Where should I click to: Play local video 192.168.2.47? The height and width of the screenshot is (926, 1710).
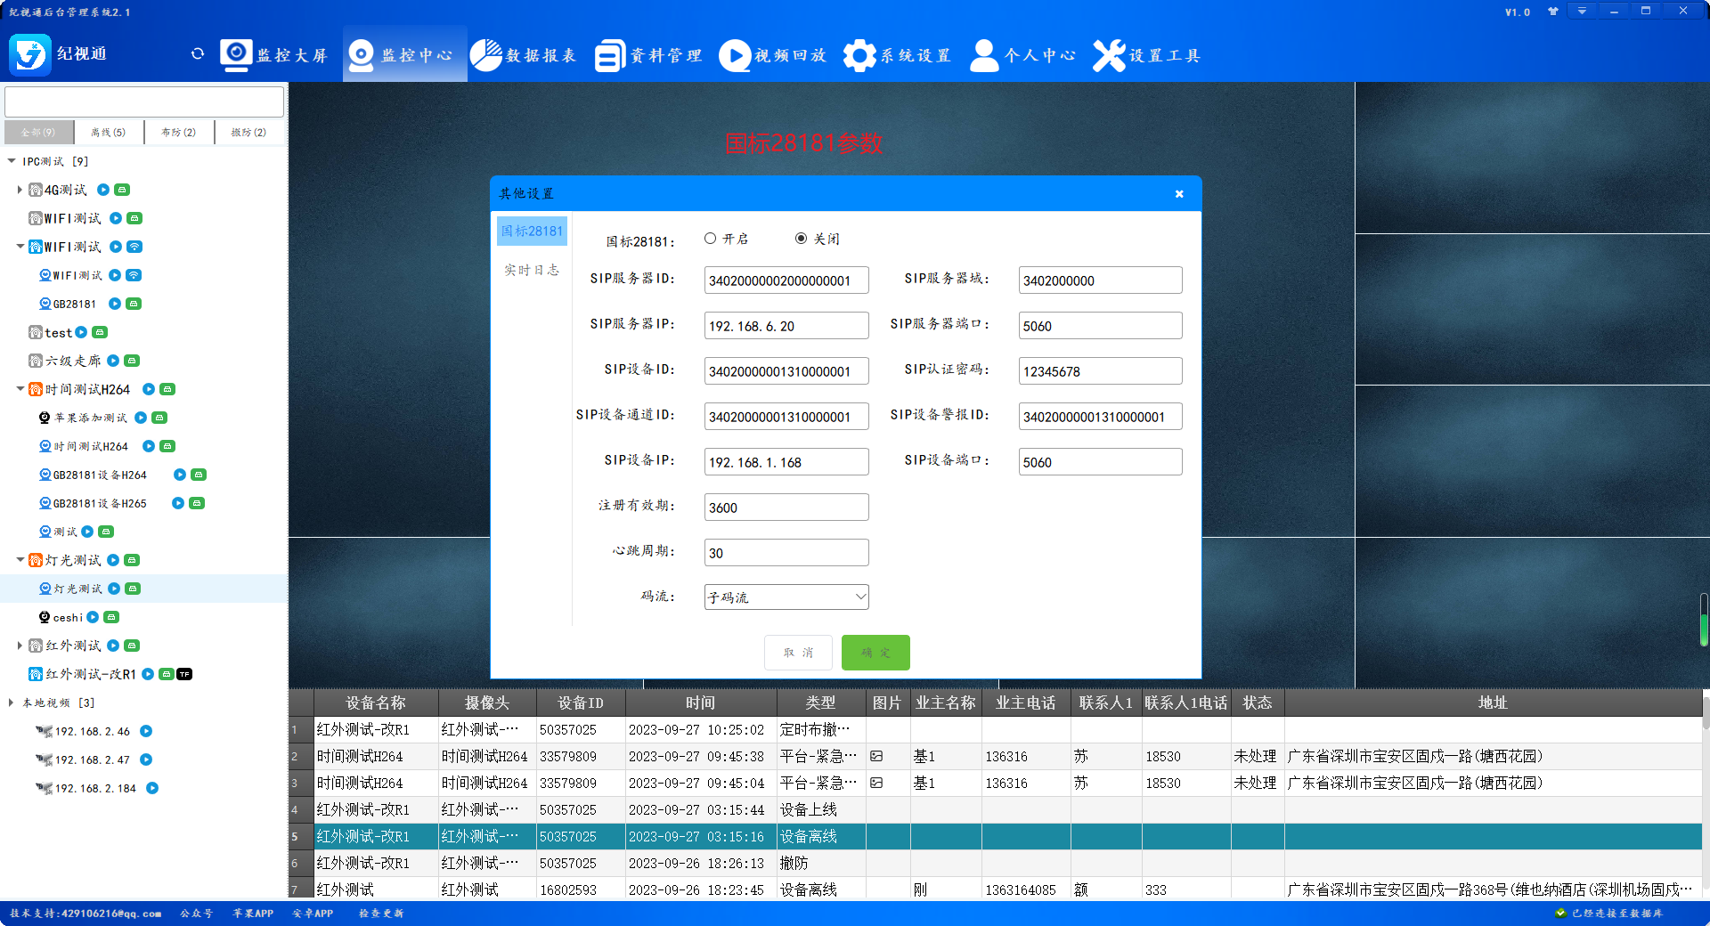tap(146, 759)
